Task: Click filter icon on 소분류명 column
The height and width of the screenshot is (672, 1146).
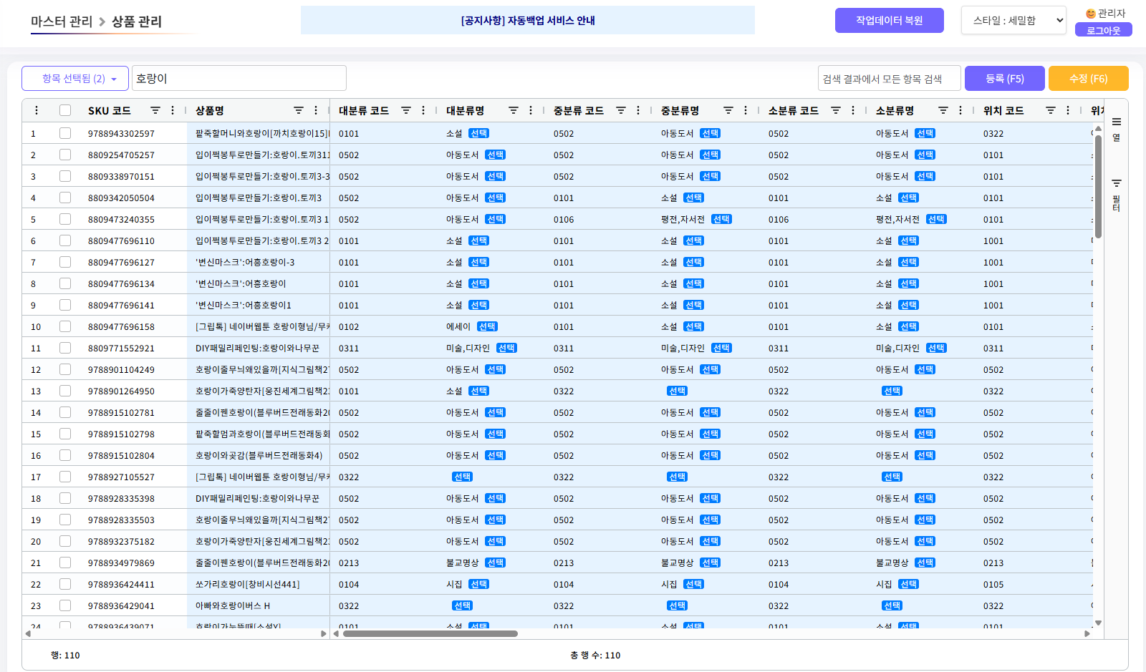Action: point(943,110)
